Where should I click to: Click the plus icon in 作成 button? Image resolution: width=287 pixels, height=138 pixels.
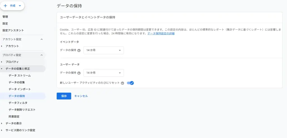click(x=5, y=6)
